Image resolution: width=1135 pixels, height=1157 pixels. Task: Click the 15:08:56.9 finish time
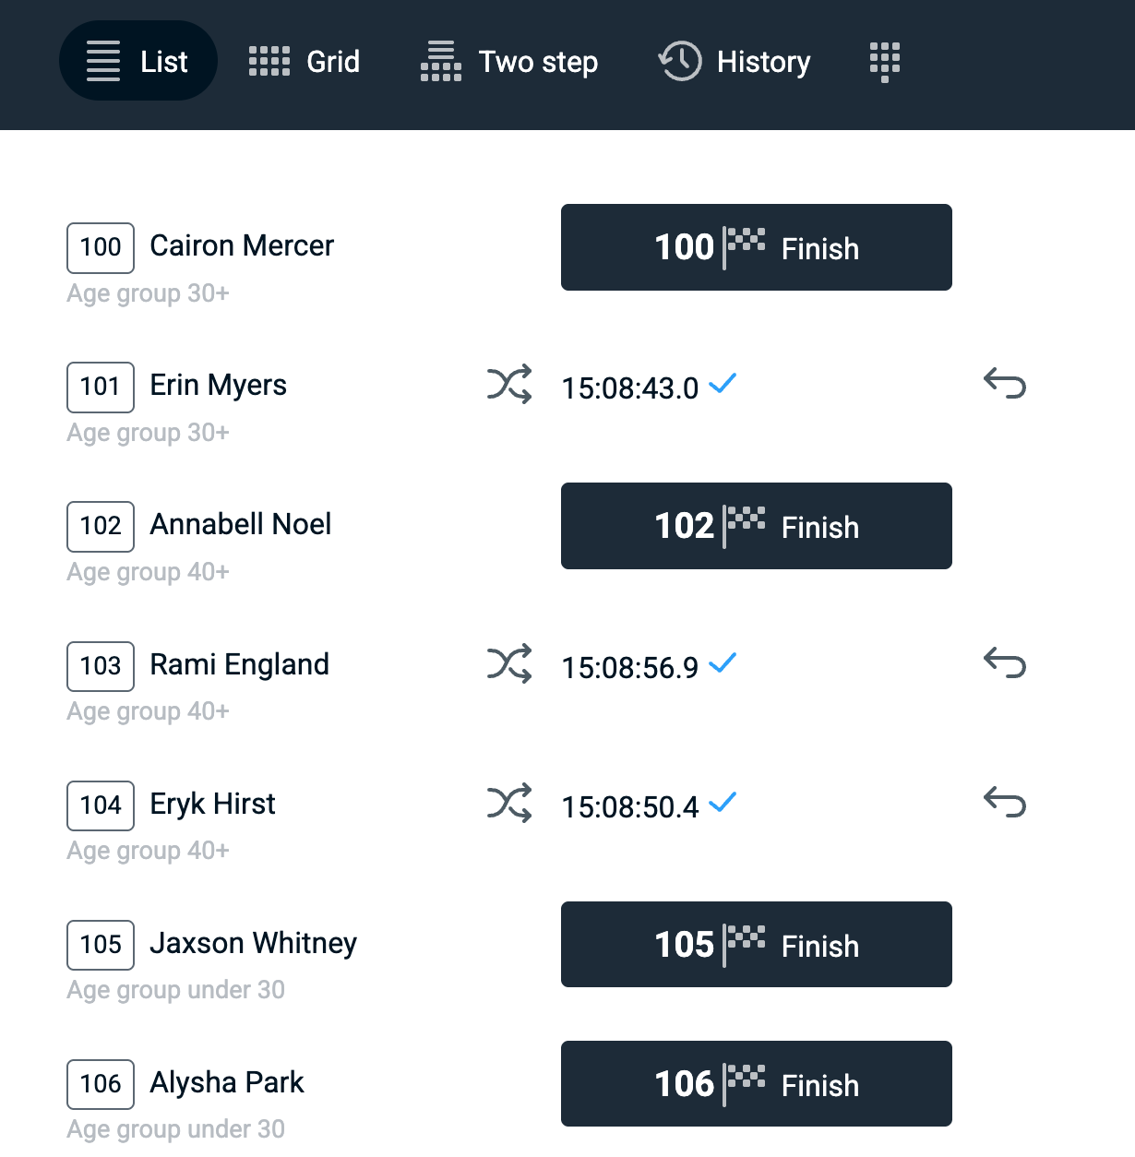630,668
